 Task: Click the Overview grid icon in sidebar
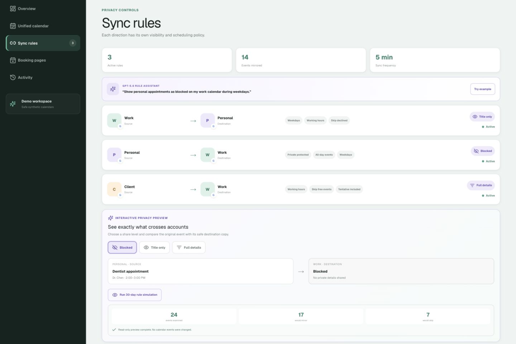click(13, 9)
